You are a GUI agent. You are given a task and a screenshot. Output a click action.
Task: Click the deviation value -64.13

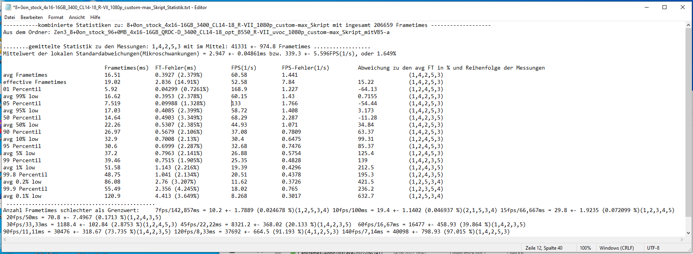367,89
